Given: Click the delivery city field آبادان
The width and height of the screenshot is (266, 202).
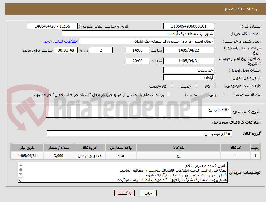Looking at the screenshot, I should pyautogui.click(x=188, y=77).
